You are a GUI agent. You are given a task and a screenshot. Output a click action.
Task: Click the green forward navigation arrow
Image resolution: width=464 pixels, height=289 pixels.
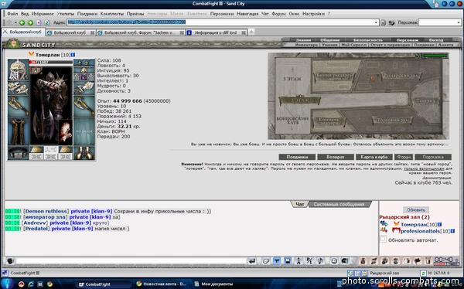point(30,22)
